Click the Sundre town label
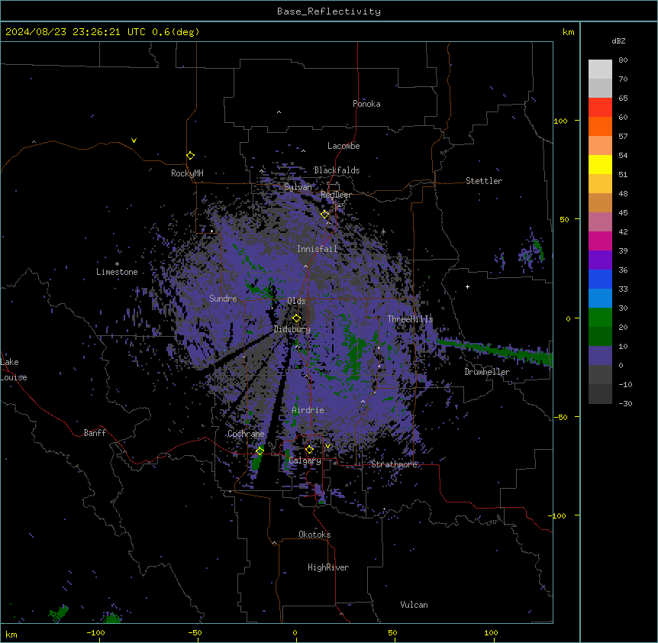Image resolution: width=658 pixels, height=643 pixels. click(223, 299)
